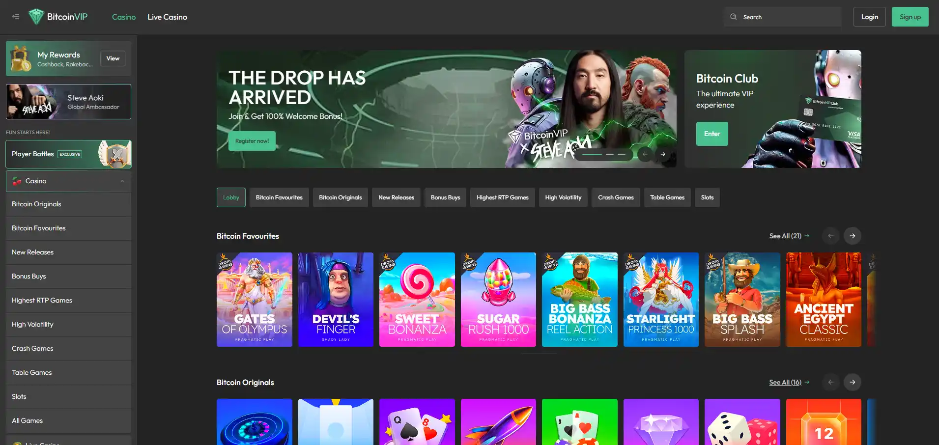Screen dimensions: 939x445
Task: Go to previous slide in hero banner
Action: (x=645, y=154)
